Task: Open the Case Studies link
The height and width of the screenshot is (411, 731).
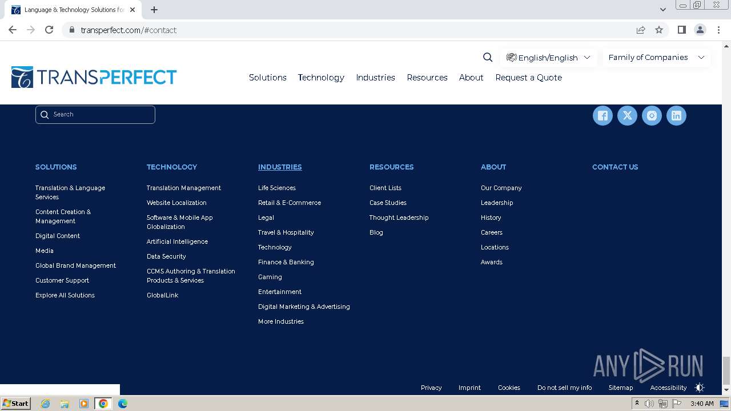Action: pos(388,203)
